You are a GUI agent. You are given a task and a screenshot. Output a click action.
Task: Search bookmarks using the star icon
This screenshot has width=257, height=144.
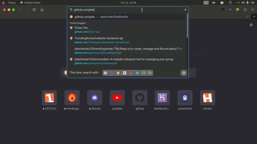pos(137,73)
